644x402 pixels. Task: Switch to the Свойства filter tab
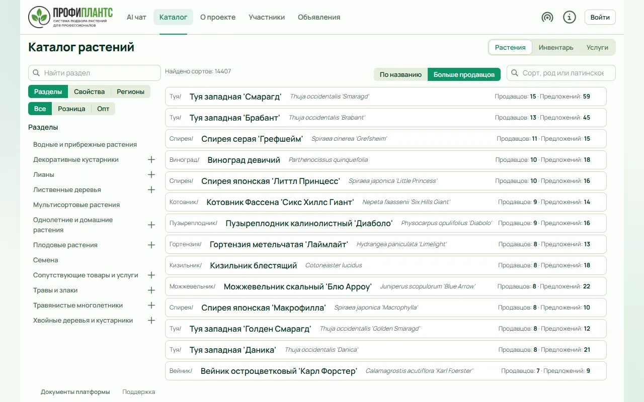click(x=89, y=91)
